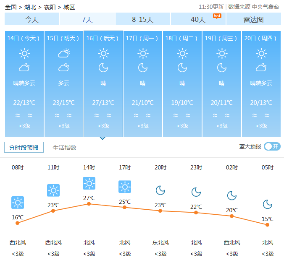
Task: Select the 生活指数 tab
Action: [x=65, y=148]
